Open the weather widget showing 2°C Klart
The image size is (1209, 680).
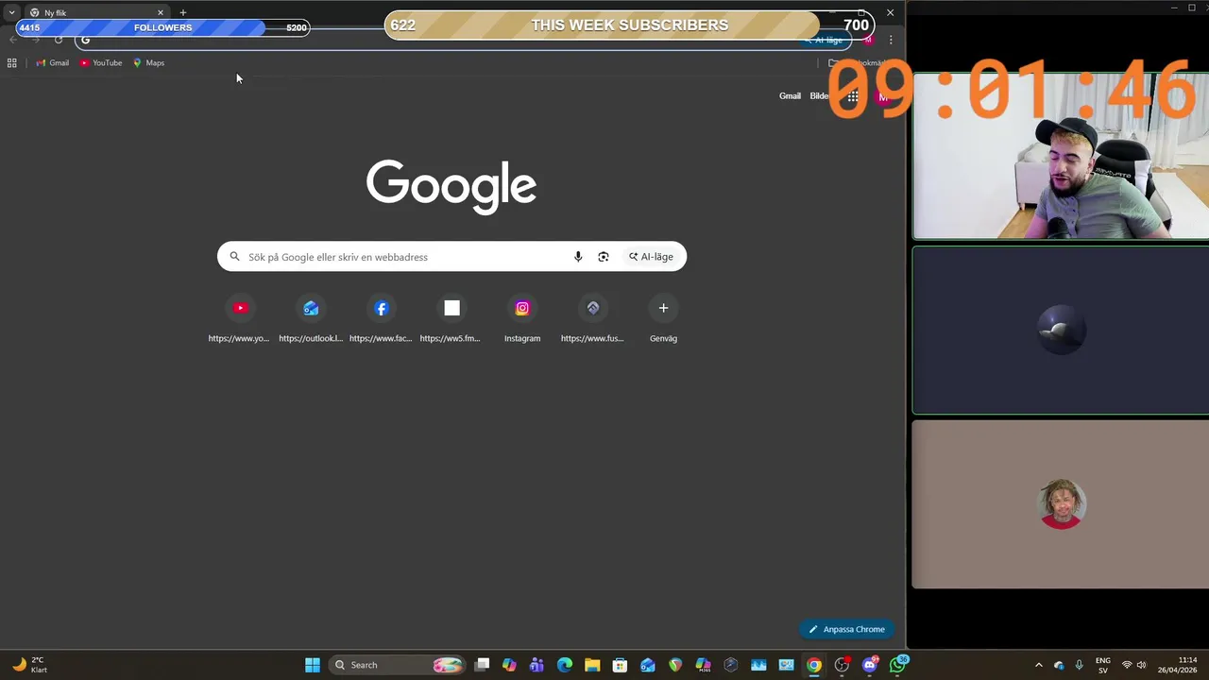coord(29,665)
